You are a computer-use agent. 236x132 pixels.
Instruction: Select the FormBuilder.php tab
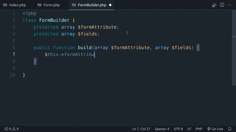tap(92, 5)
